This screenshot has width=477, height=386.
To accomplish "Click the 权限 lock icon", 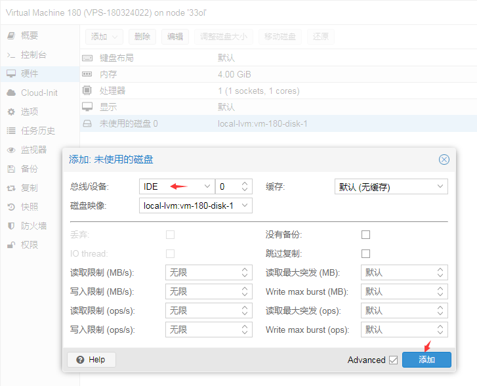I will click(11, 245).
